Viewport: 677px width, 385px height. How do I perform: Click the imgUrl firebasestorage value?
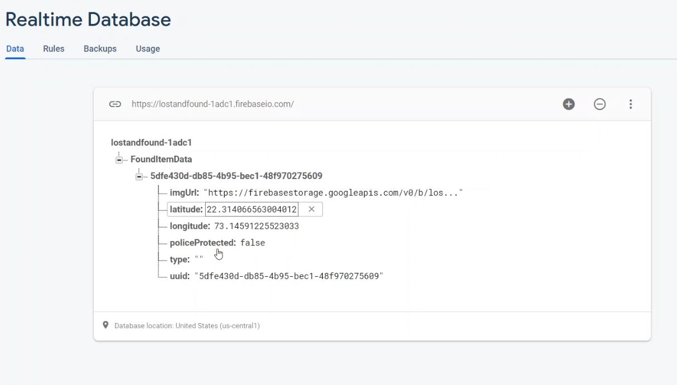(x=333, y=192)
